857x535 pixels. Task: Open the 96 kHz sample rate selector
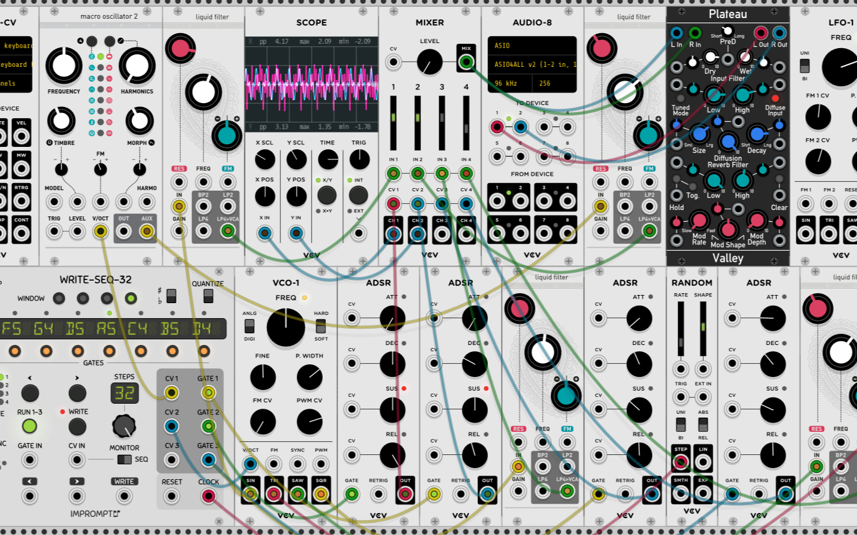[x=509, y=83]
